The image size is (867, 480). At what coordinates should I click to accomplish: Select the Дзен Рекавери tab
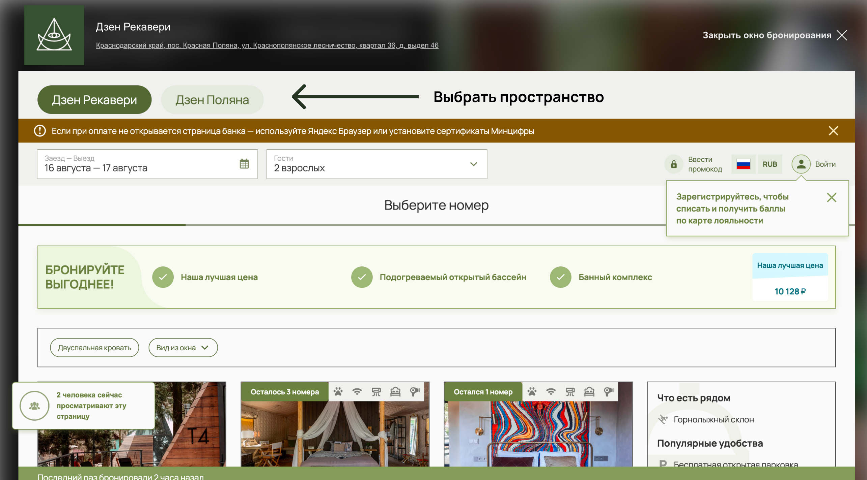[94, 100]
